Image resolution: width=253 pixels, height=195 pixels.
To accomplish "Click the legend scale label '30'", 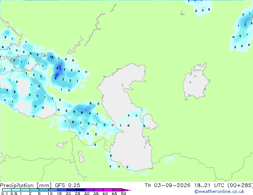I will click(87, 193).
